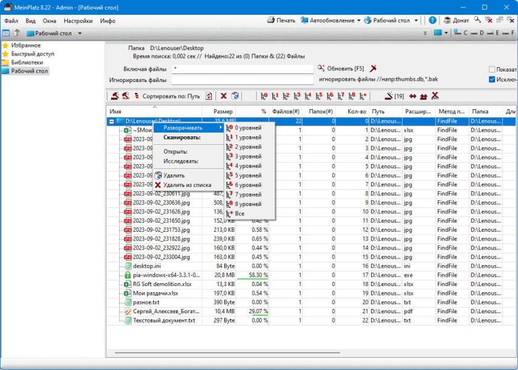Click the expand to level 2 toolbar icon
This screenshot has height=370, width=518.
[x=286, y=96]
